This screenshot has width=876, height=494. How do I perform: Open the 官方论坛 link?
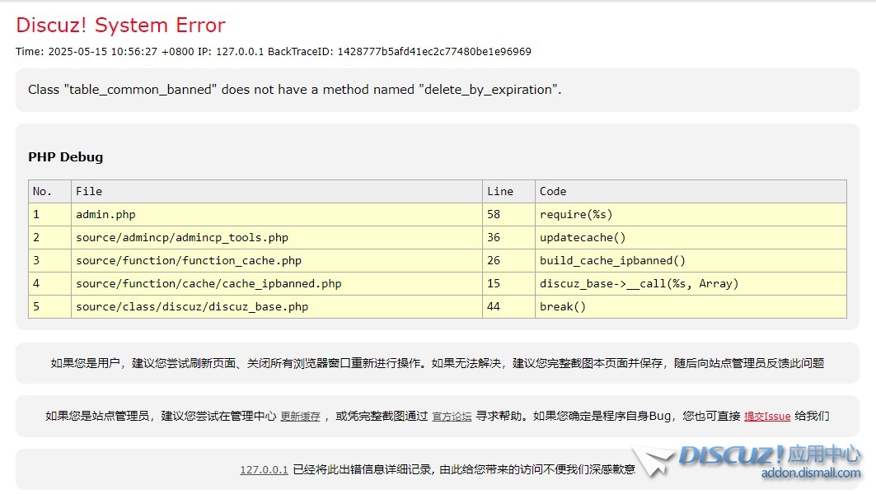(x=452, y=417)
